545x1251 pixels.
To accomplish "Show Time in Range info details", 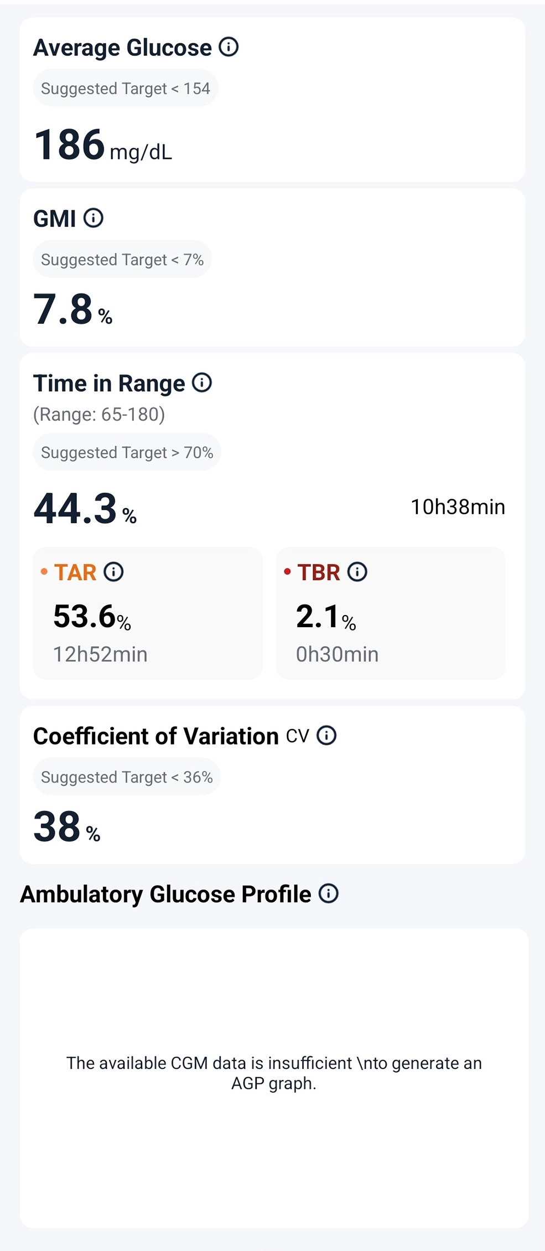I will pyautogui.click(x=202, y=382).
